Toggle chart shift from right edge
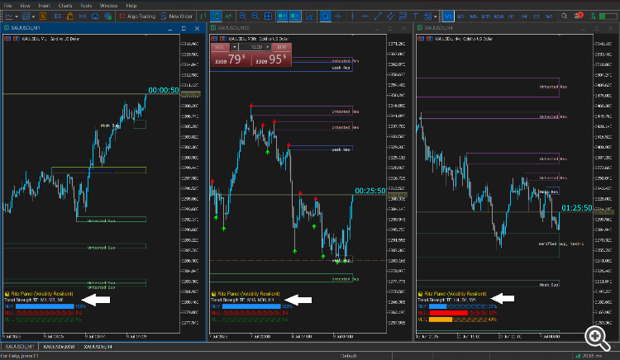Viewport: 620px width, 360px height. coord(295,17)
